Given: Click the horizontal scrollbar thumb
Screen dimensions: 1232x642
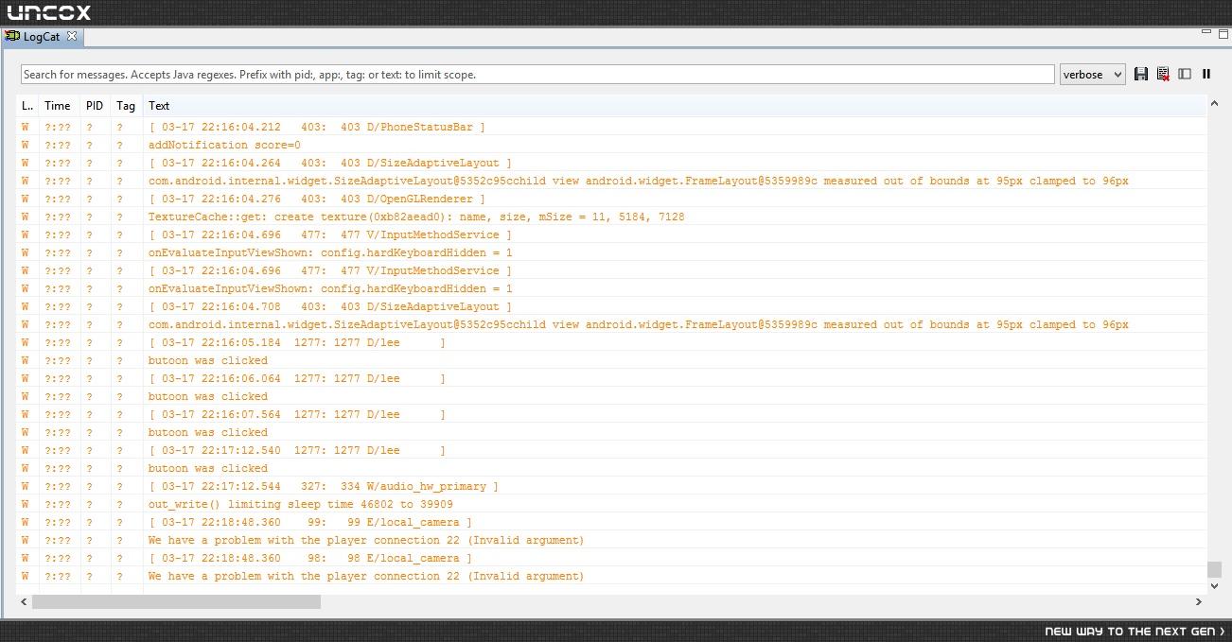Looking at the screenshot, I should click(x=176, y=601).
